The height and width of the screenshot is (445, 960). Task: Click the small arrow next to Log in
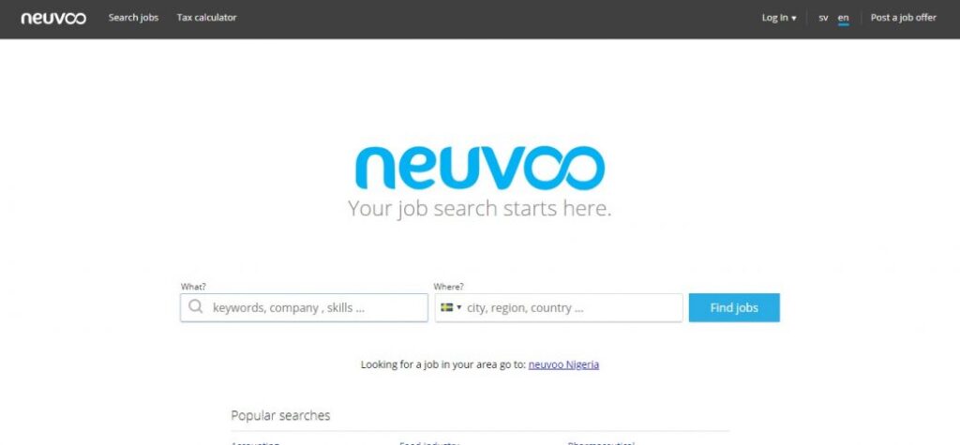[794, 19]
